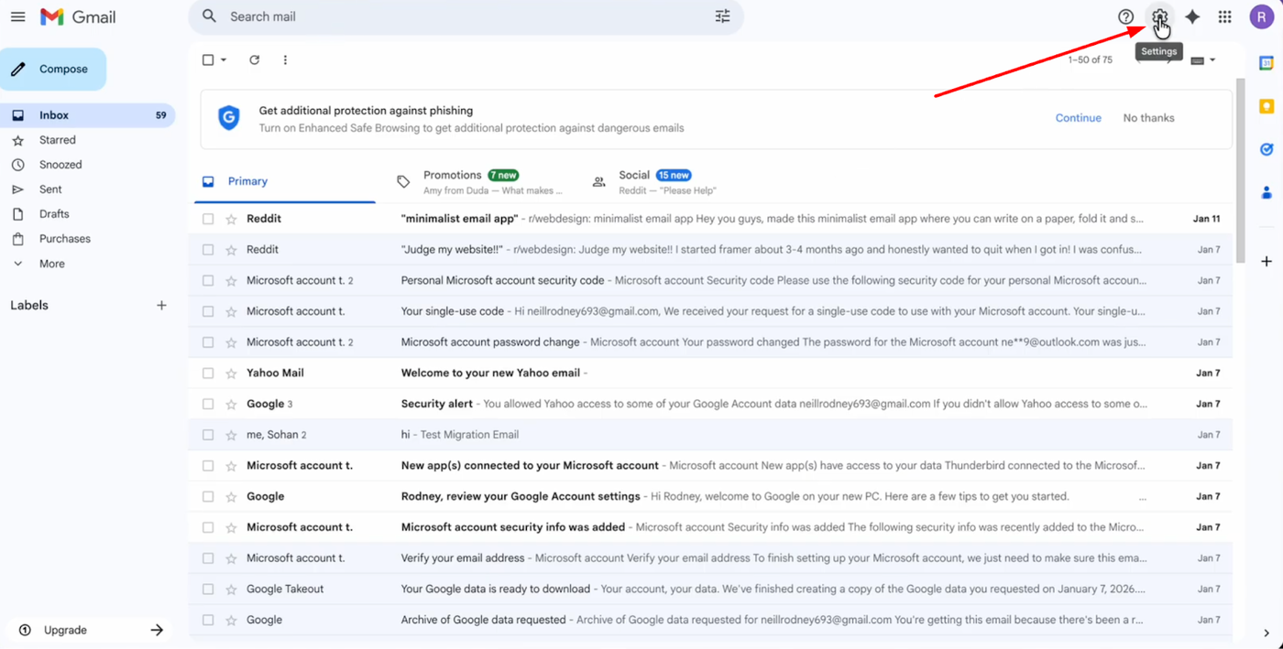Toggle main menu hamburger icon
Viewport: 1283px width, 649px height.
(x=17, y=16)
